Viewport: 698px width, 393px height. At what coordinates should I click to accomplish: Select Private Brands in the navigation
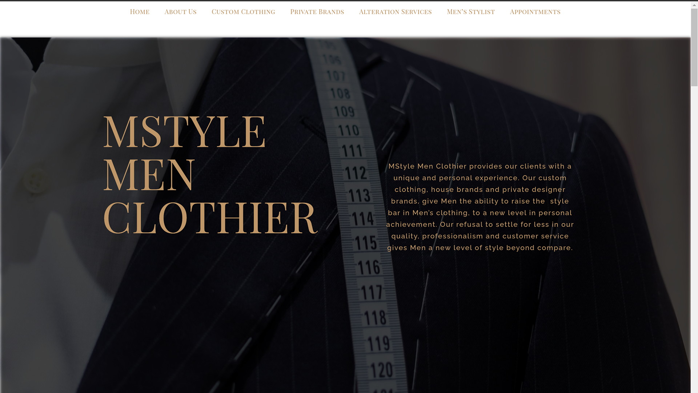coord(317,12)
